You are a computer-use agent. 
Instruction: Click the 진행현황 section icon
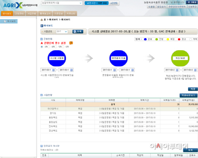click(42, 39)
